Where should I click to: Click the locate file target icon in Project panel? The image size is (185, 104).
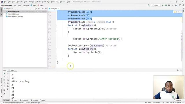(36, 9)
